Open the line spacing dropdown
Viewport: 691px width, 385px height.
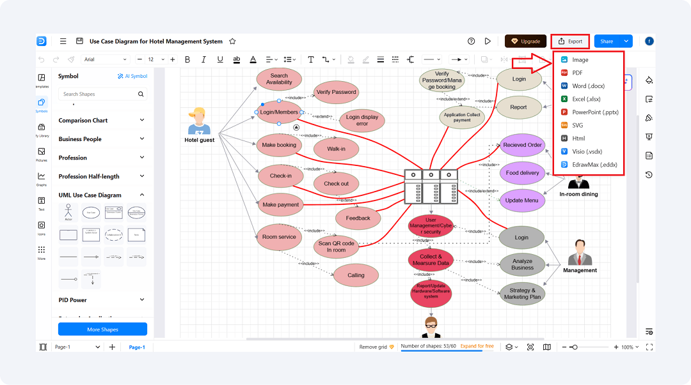290,59
